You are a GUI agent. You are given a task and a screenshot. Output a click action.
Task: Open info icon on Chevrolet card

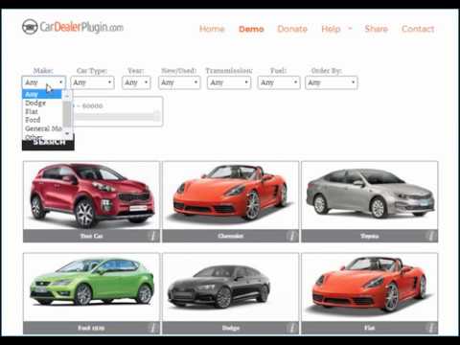coord(292,236)
